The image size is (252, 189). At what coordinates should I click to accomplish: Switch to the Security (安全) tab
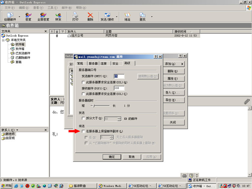(115, 63)
